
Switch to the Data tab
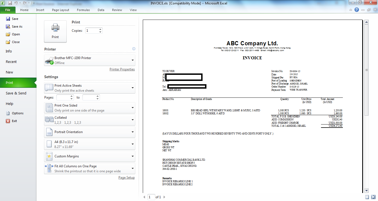pos(101,10)
